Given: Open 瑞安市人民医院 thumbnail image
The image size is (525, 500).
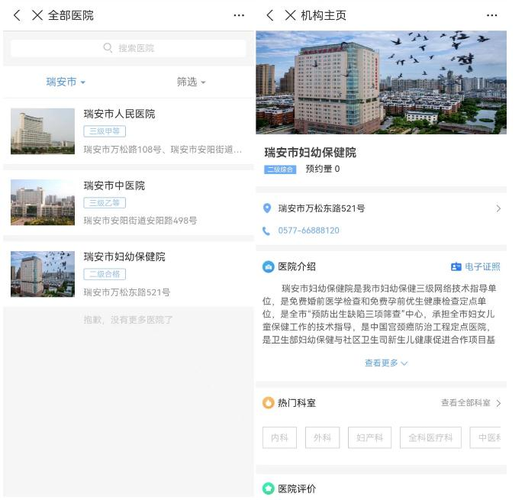Looking at the screenshot, I should pyautogui.click(x=43, y=131).
